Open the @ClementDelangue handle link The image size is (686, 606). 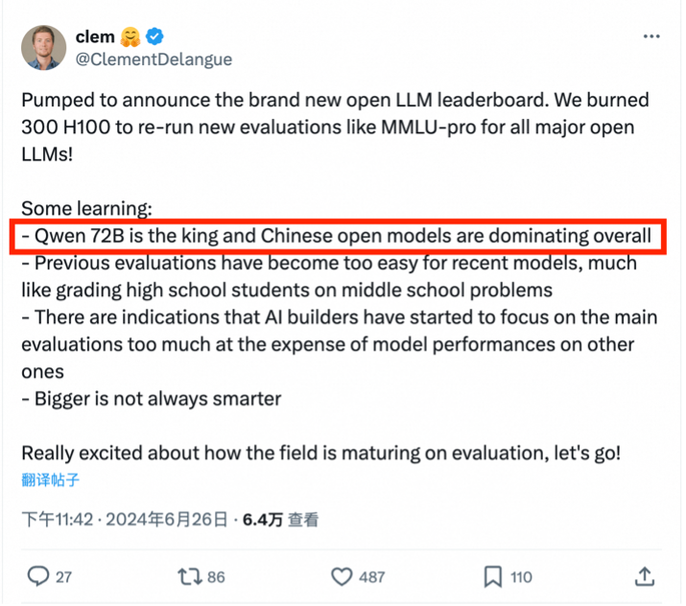tap(154, 59)
